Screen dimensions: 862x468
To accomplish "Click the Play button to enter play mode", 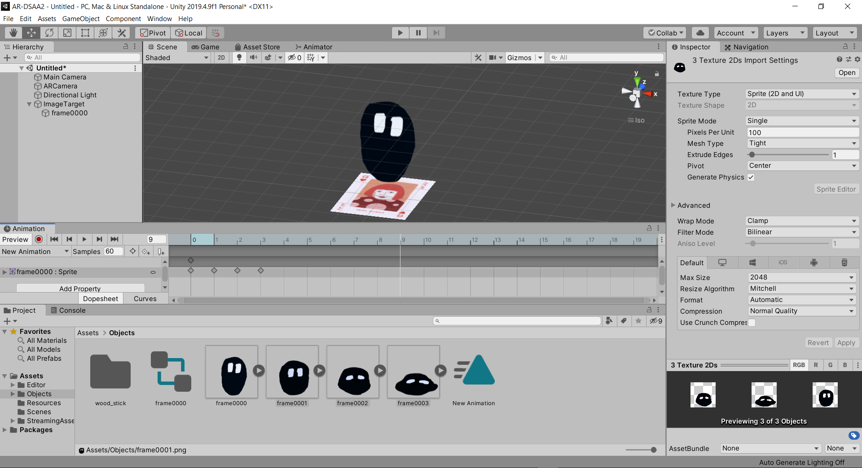I will [x=400, y=33].
